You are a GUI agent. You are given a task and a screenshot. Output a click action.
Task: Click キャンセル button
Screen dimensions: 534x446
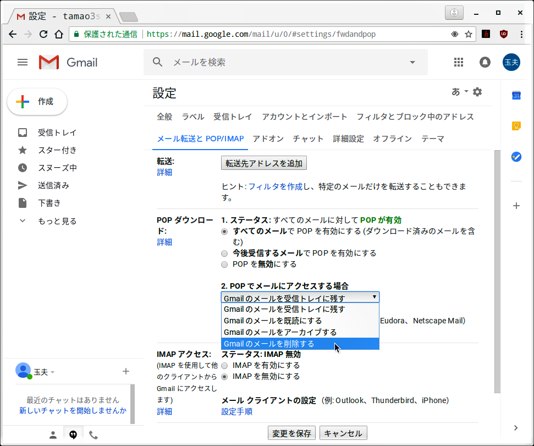coord(343,433)
